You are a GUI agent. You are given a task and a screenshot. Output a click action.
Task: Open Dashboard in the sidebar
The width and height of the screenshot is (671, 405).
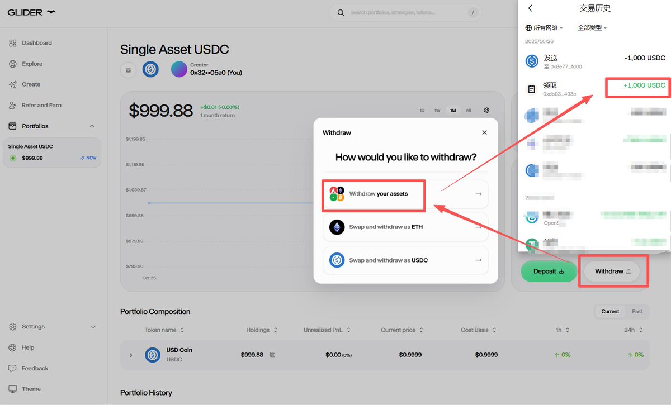click(31, 43)
